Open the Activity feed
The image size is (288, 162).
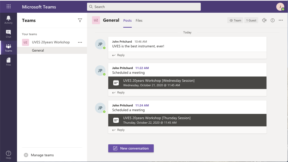pos(8,20)
